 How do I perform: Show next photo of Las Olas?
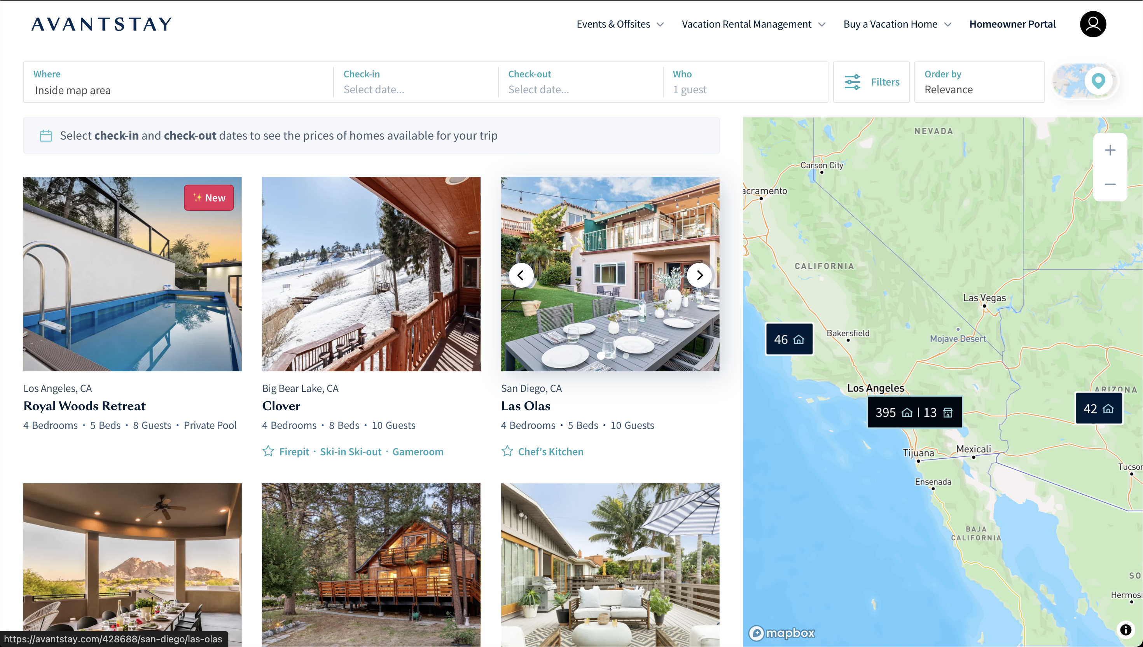tap(699, 276)
